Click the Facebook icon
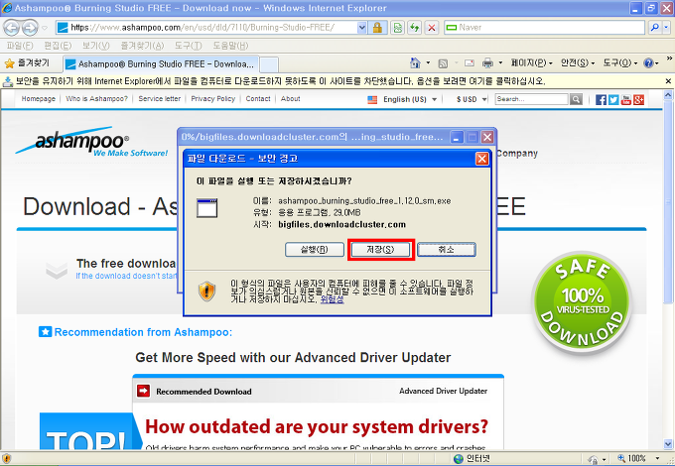Viewport: 675px width, 466px height. tap(601, 100)
